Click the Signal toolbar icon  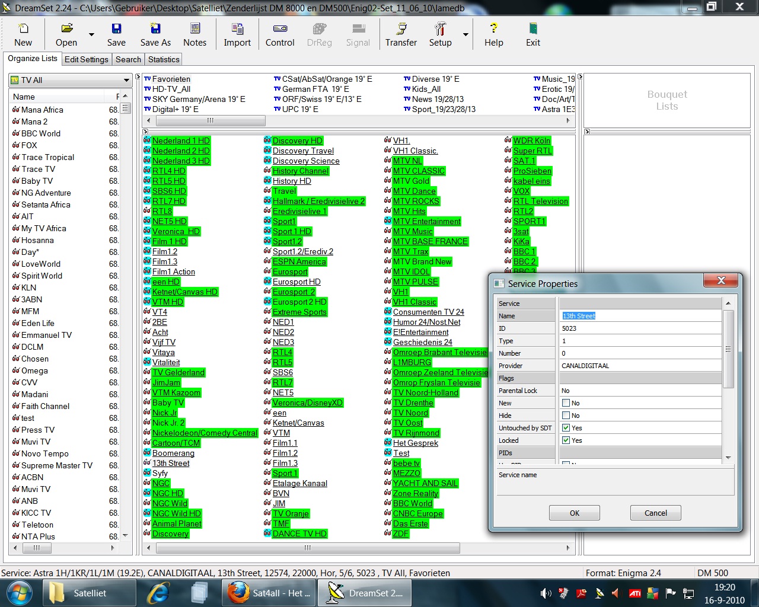[358, 35]
